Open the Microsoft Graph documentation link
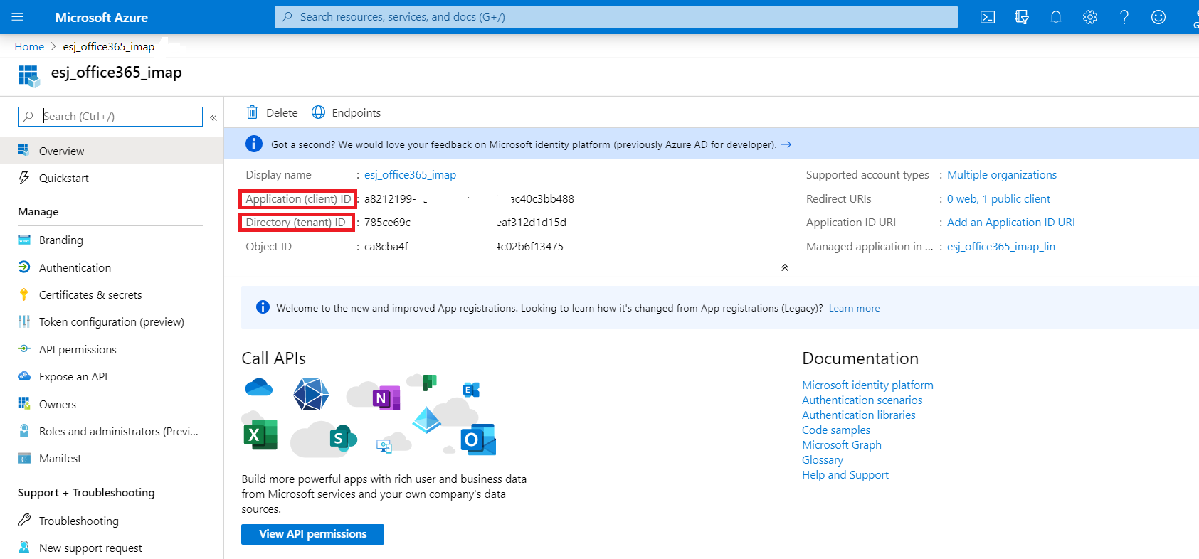Image resolution: width=1199 pixels, height=559 pixels. [841, 444]
